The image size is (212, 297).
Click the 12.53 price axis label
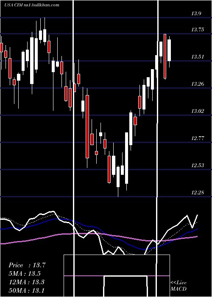point(198,165)
